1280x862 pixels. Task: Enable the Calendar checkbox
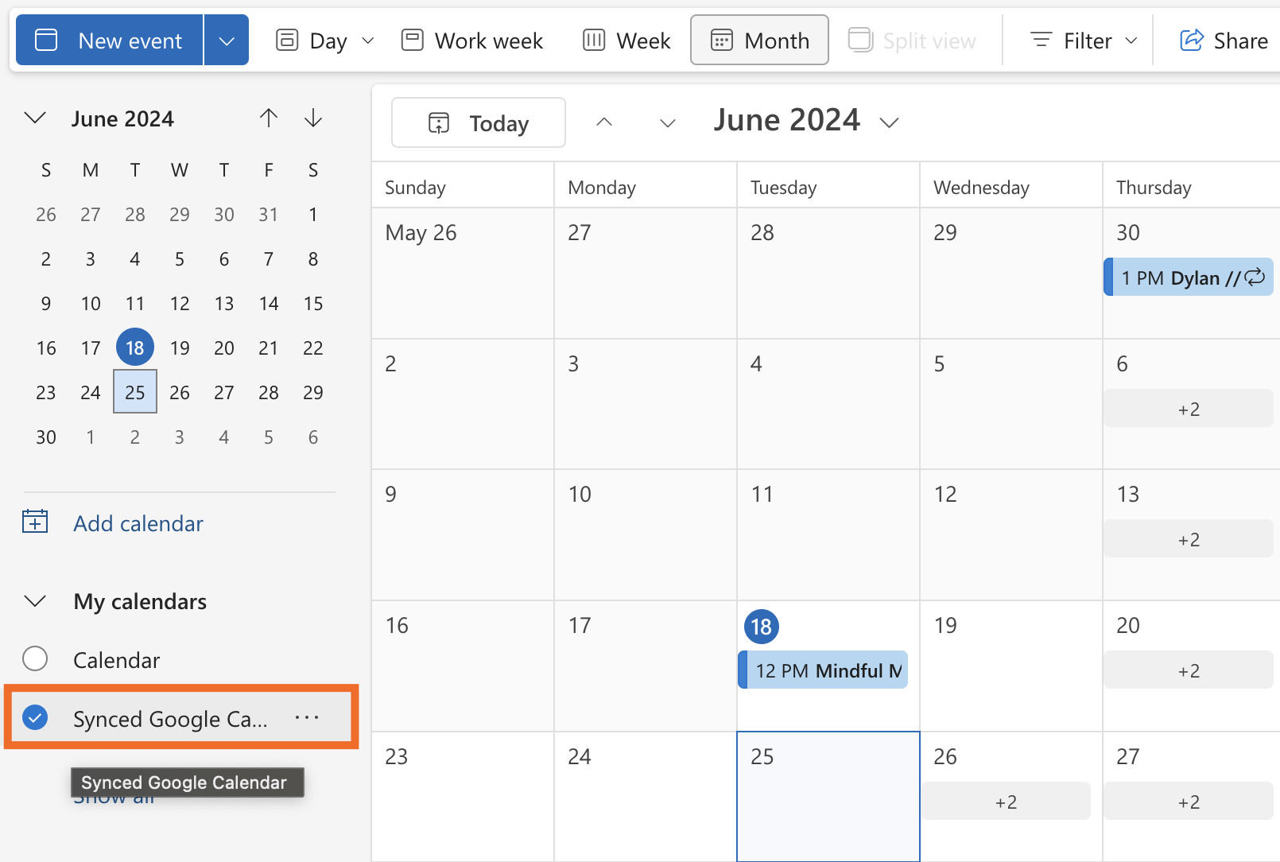pyautogui.click(x=35, y=658)
